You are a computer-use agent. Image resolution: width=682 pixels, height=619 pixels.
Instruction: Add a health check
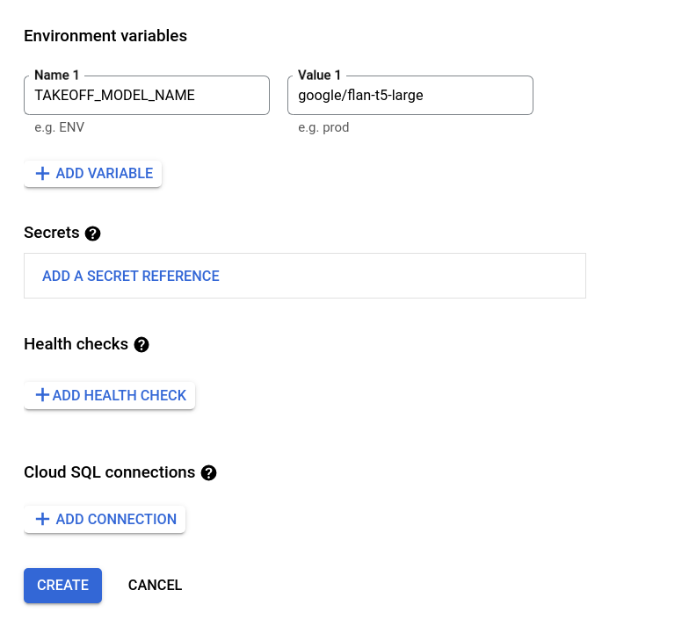[110, 395]
